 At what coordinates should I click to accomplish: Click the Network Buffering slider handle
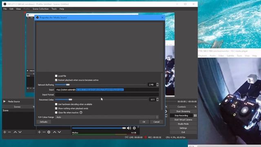[68, 85]
